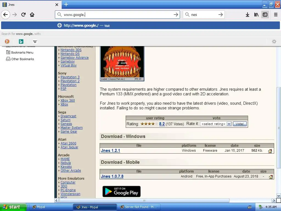The image size is (281, 211).
Task: Toggle the sidebar view button
Action: tap(265, 15)
